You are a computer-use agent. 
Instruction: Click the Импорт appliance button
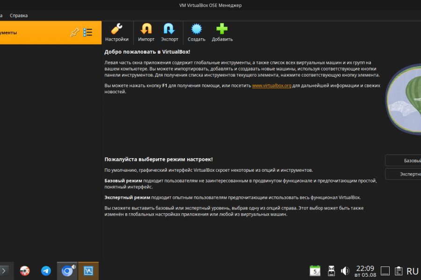[146, 32]
